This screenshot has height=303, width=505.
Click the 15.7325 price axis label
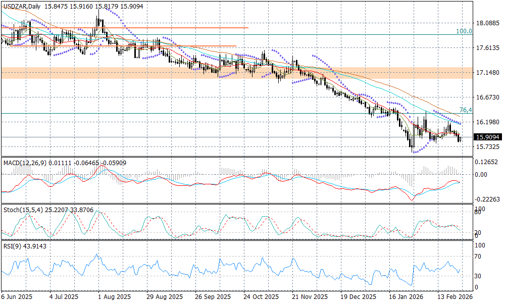488,147
